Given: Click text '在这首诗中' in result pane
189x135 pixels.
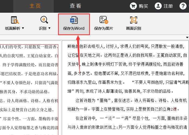Looking at the screenshot, I should (85, 118).
